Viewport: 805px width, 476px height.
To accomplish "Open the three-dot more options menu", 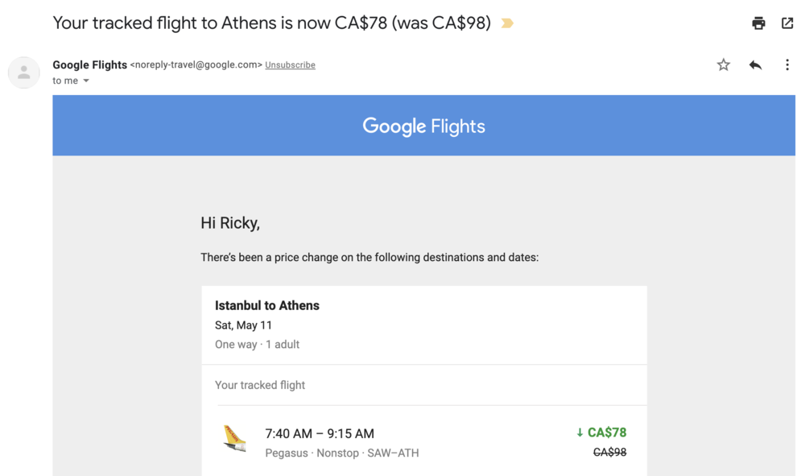I will (x=787, y=65).
